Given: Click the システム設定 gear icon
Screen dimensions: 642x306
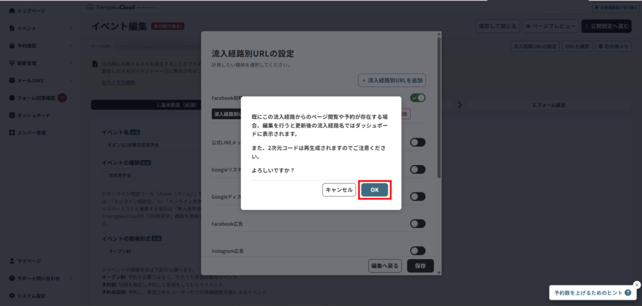Looking at the screenshot, I should pos(12,295).
